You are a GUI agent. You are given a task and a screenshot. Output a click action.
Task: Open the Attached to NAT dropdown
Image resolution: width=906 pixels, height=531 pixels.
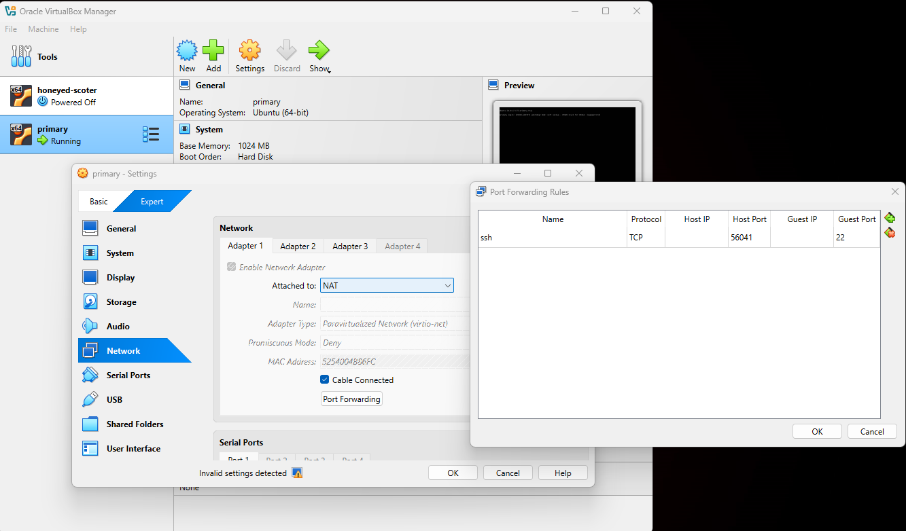pyautogui.click(x=387, y=286)
